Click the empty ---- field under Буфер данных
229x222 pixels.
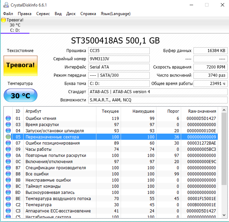coord(211,59)
